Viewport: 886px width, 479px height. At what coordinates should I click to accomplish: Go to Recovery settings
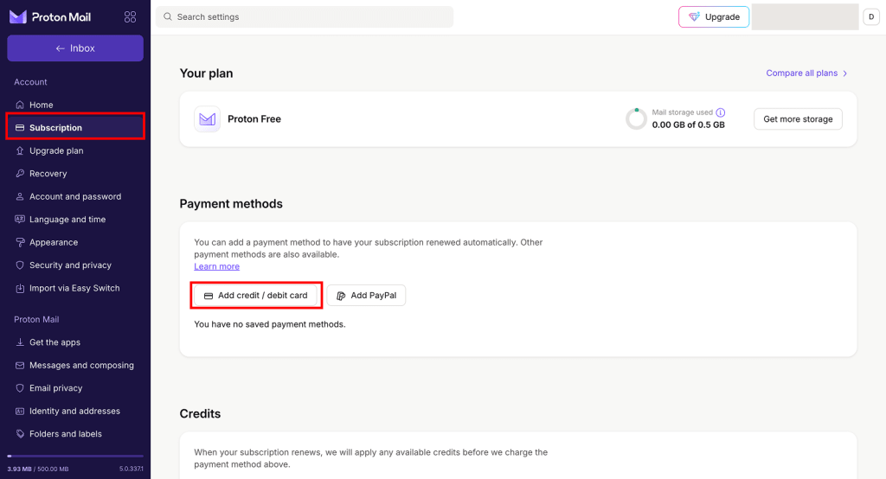(x=75, y=174)
